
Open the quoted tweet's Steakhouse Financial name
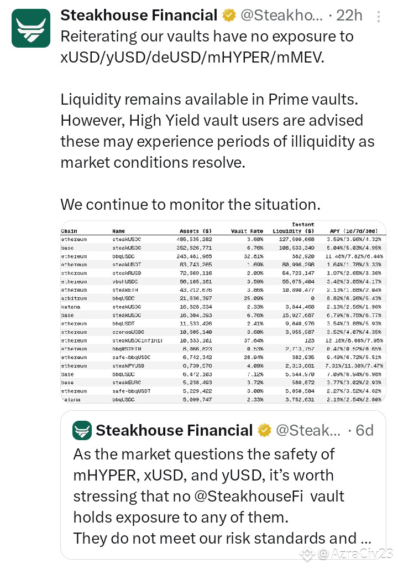(174, 430)
